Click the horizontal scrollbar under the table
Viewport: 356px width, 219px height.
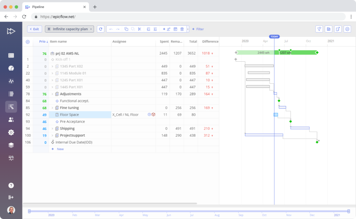[x=110, y=203]
